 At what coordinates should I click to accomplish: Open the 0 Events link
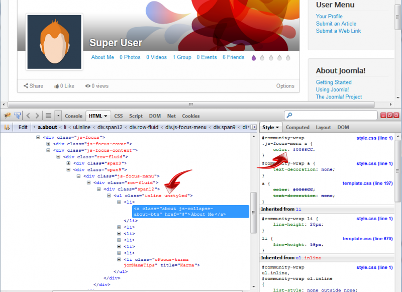(x=207, y=57)
